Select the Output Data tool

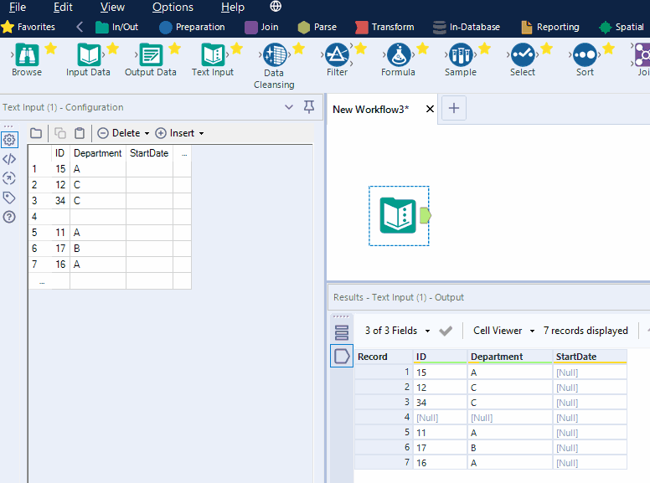point(151,54)
